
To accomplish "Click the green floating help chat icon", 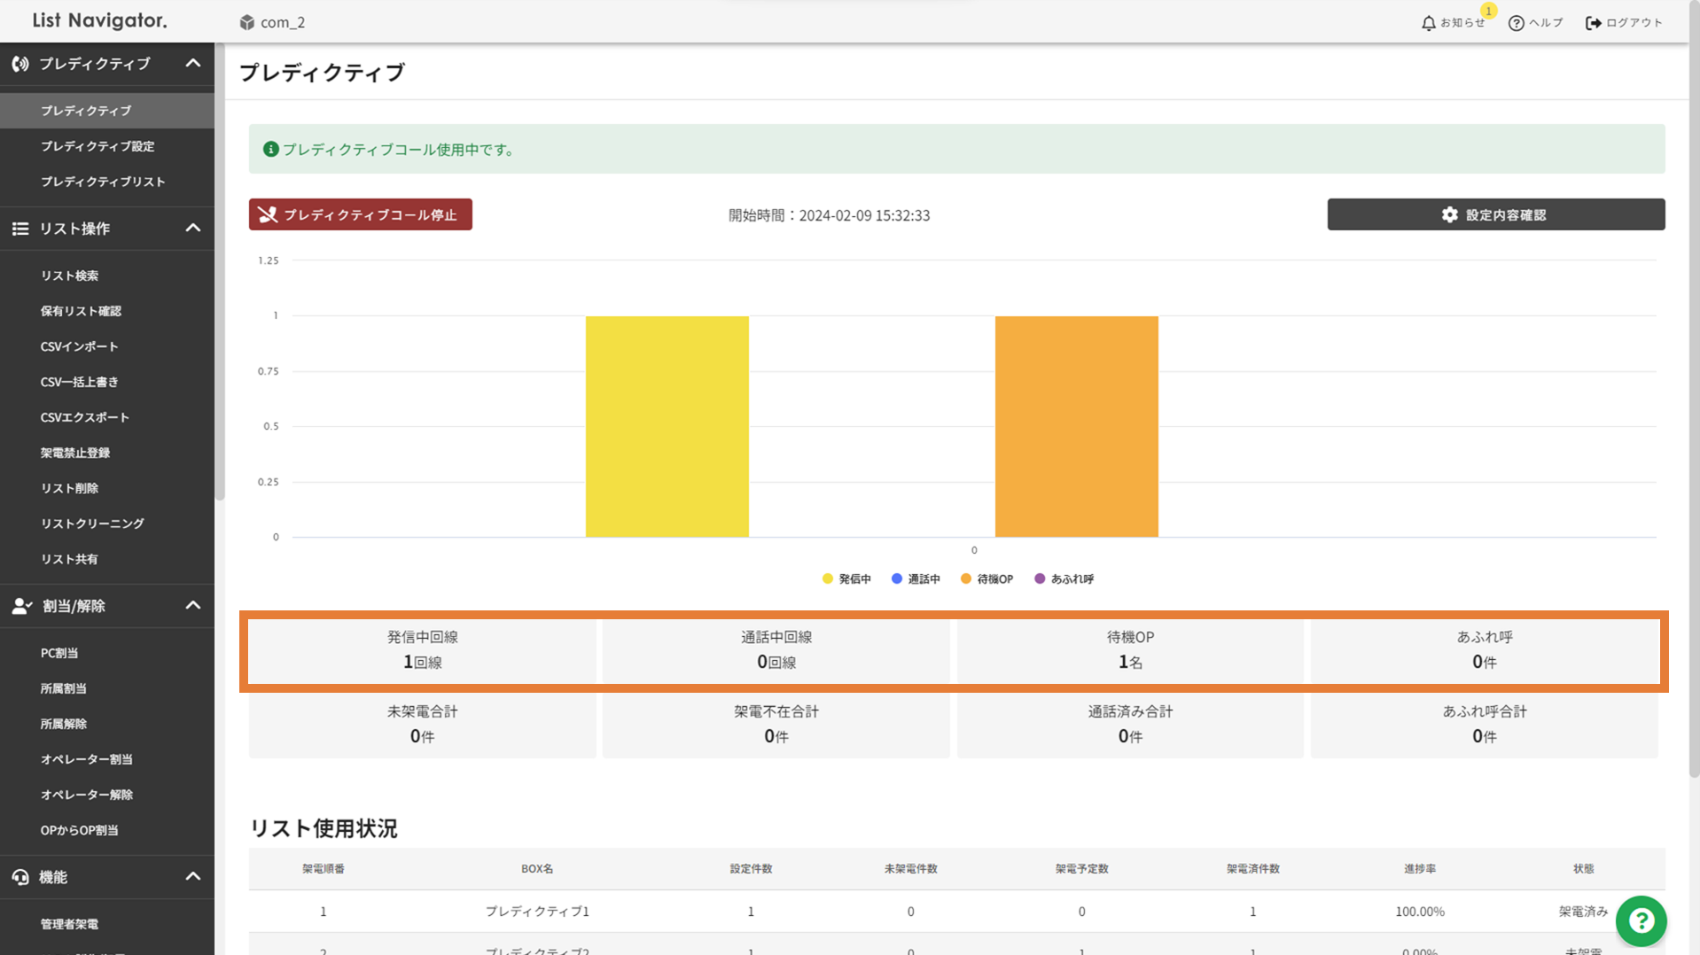I will [1641, 921].
